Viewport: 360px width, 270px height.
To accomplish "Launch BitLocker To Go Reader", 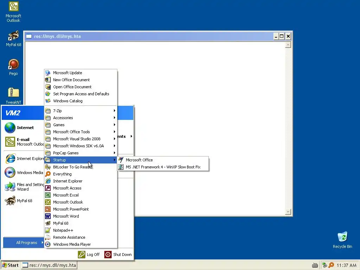I will [81, 167].
